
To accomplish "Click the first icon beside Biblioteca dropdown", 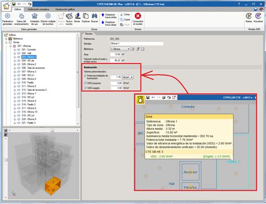I will coord(133,49).
